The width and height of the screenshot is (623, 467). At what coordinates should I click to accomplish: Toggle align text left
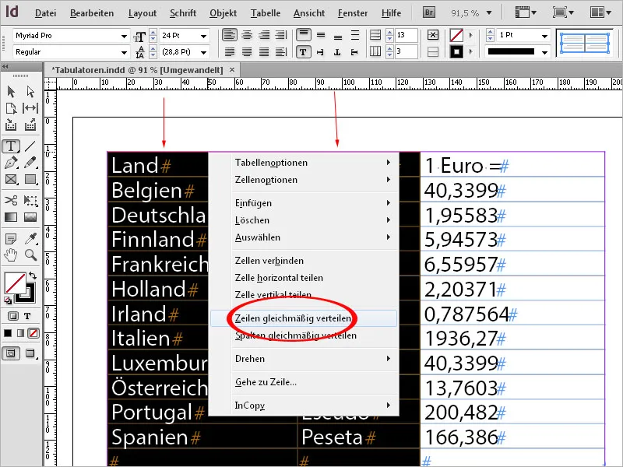229,35
